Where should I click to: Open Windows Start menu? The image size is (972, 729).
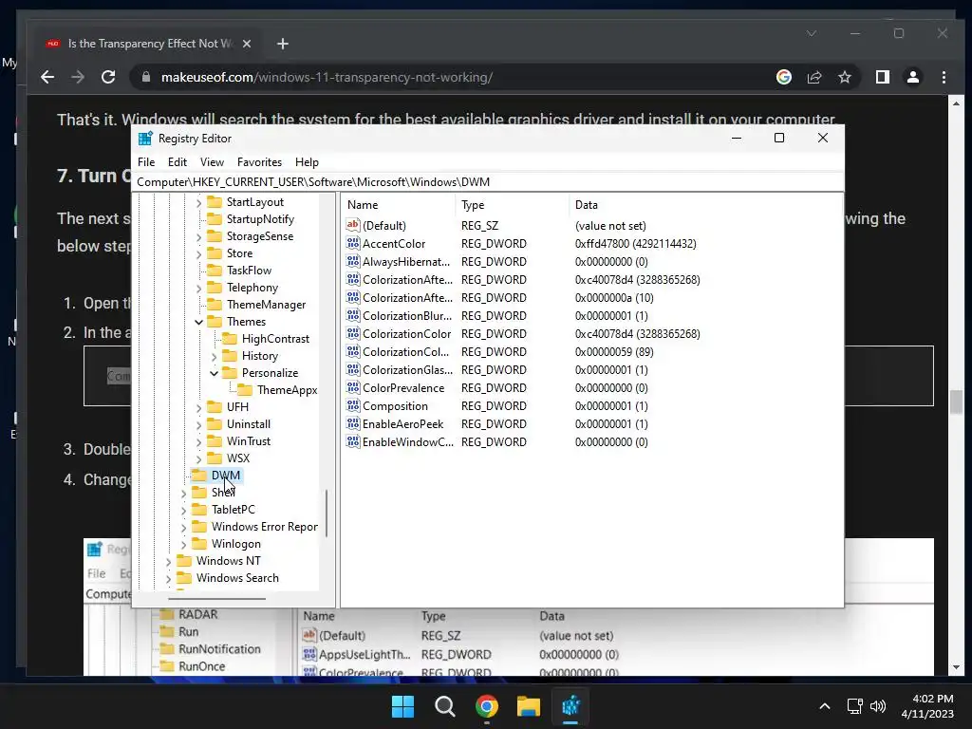click(x=402, y=706)
